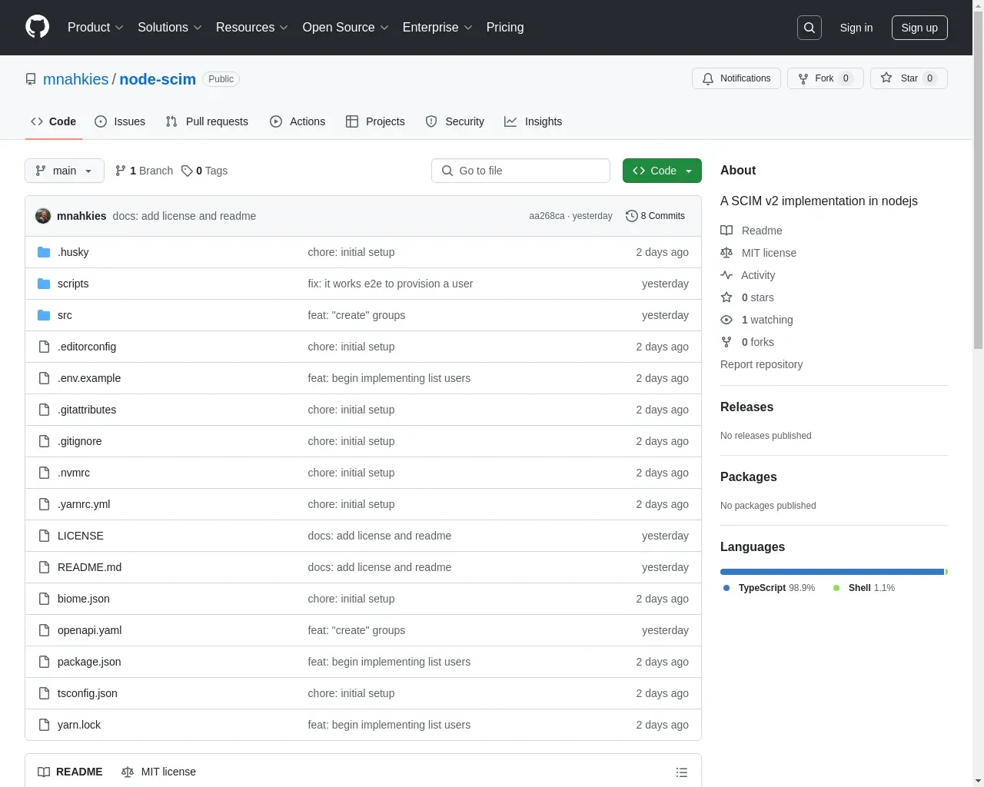984x787 pixels.
Task: Click the search magnifier icon in header
Action: 809,28
